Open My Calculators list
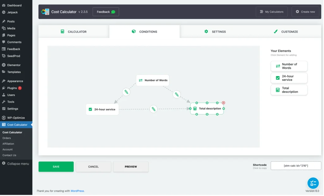 272,12
